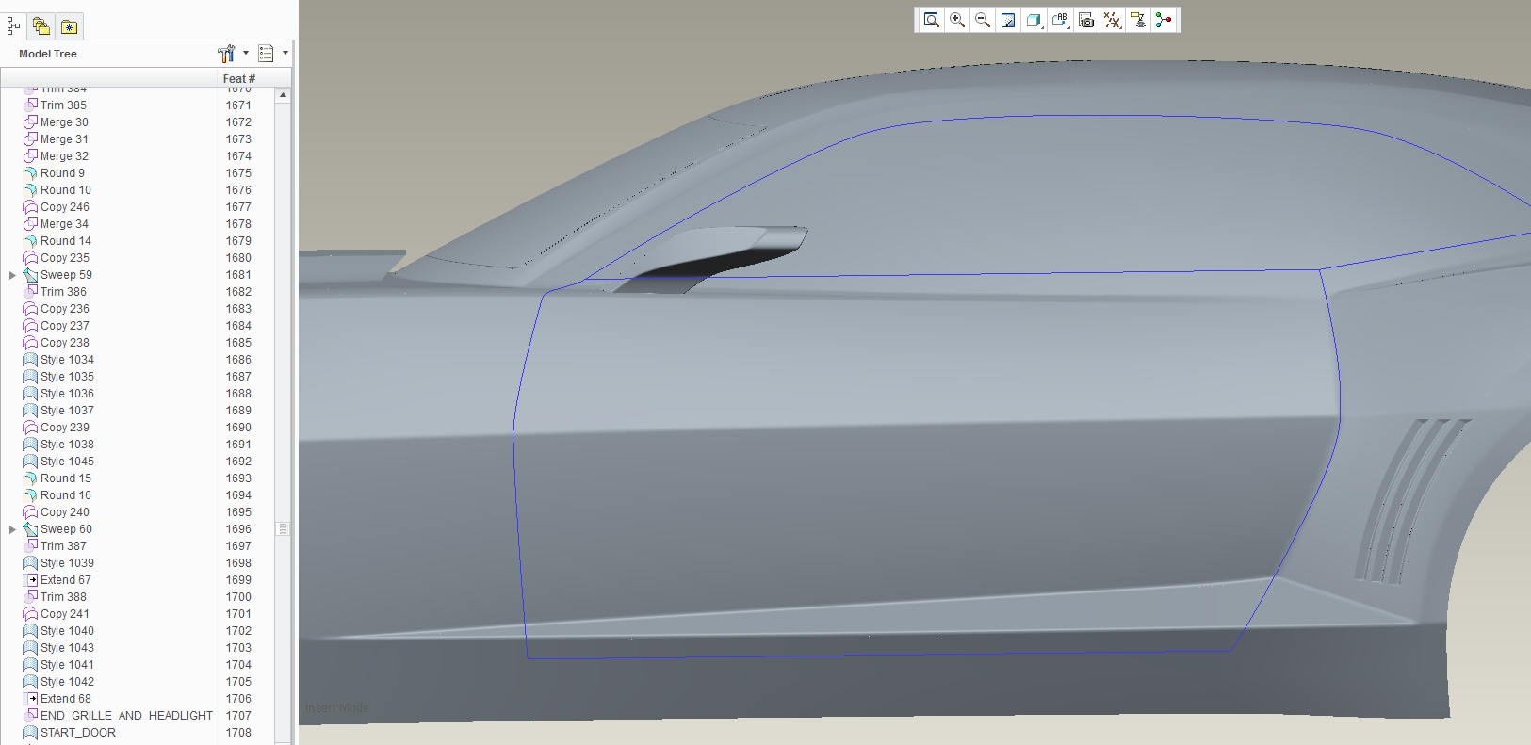Select Round 16 feature
Screen dimensions: 1531x745
[x=66, y=495]
